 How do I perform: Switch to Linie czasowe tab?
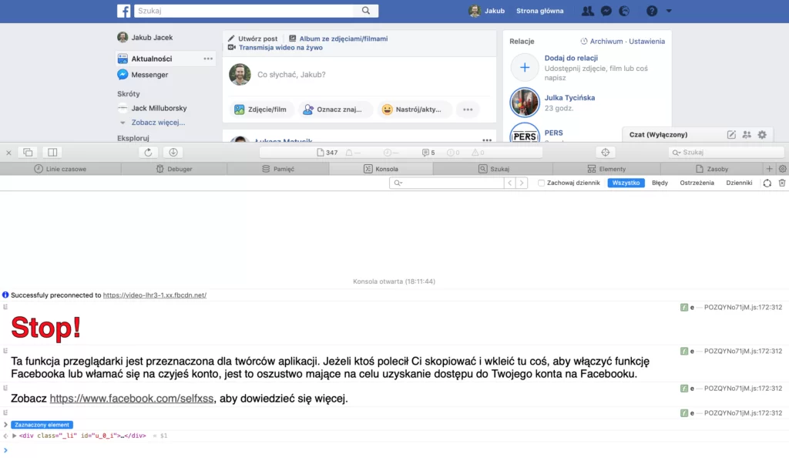tap(60, 169)
